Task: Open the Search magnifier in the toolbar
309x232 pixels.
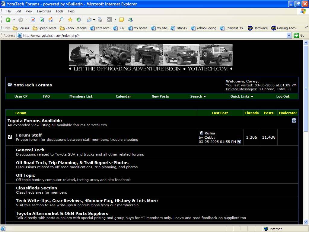Action: pos(61,20)
